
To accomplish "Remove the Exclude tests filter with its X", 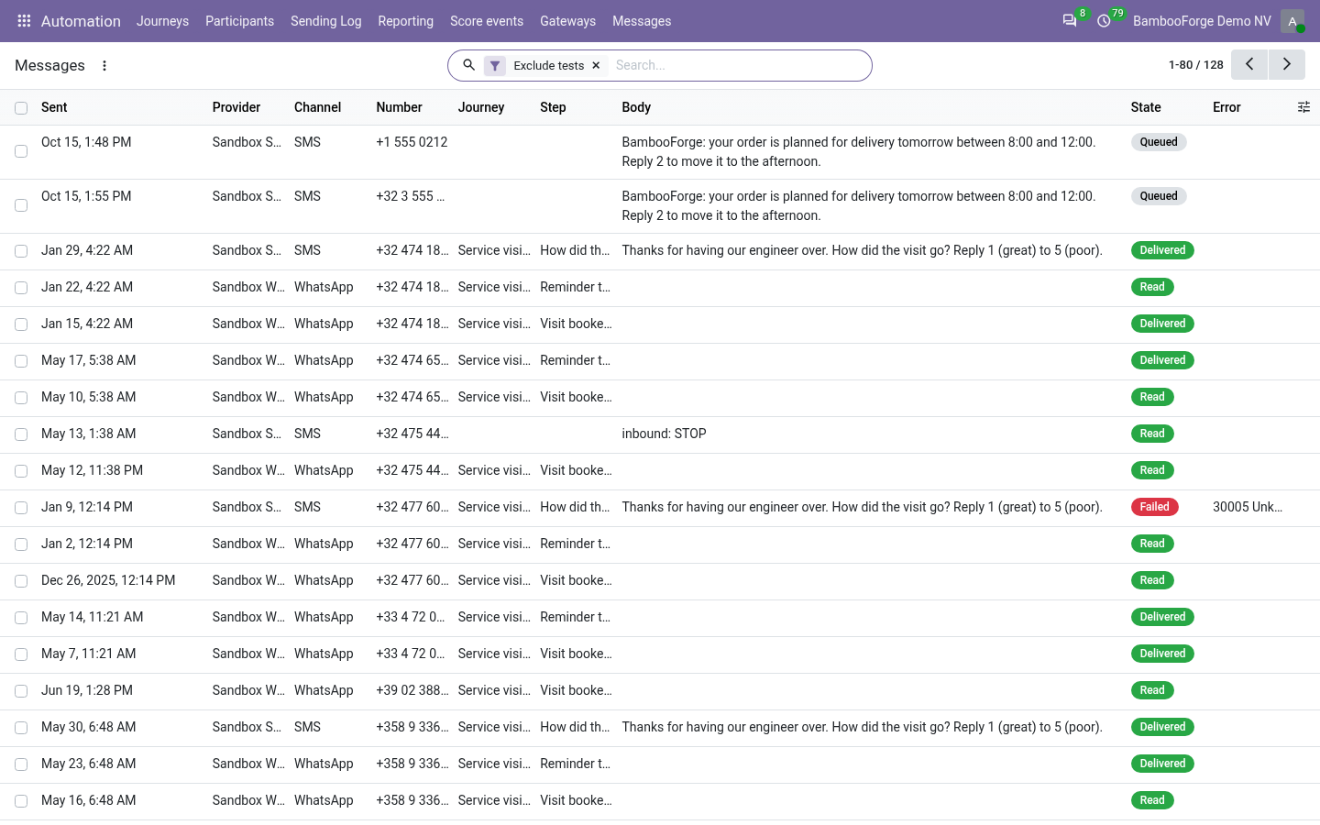I will click(x=596, y=66).
